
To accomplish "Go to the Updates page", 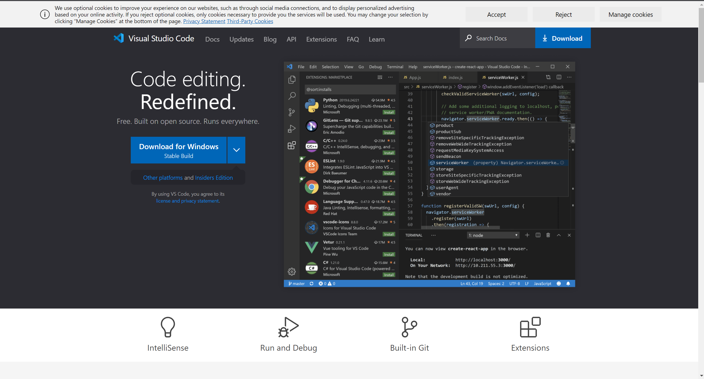I will [x=241, y=39].
